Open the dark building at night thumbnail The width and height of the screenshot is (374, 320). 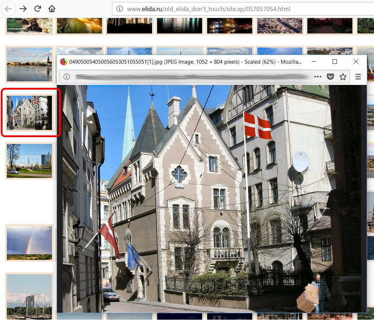pos(129,26)
